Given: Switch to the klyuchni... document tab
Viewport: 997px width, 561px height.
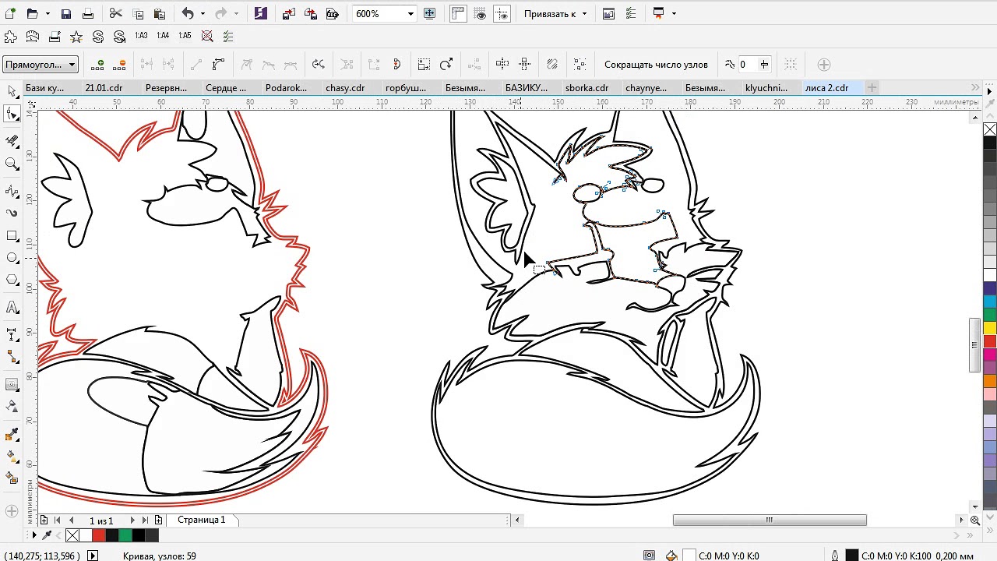Looking at the screenshot, I should (x=766, y=88).
